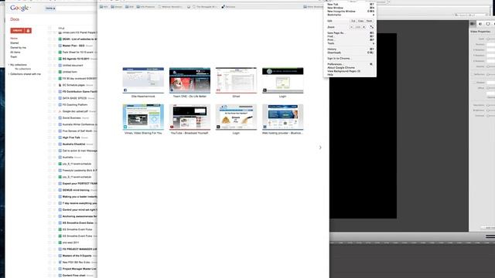
Task: Click the TITLE column header in Docs
Action: point(61,28)
